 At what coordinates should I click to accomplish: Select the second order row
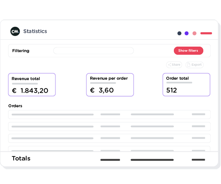[x=109, y=126]
